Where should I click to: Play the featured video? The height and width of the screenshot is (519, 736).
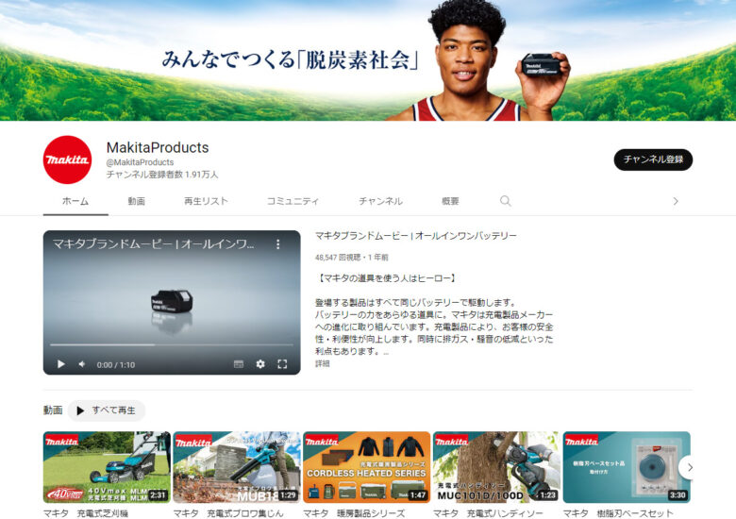point(60,364)
